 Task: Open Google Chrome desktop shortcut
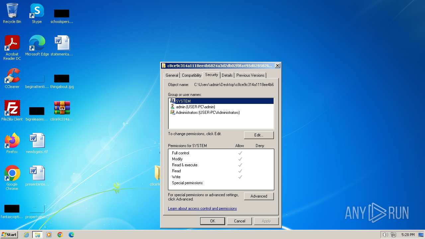pos(12,178)
